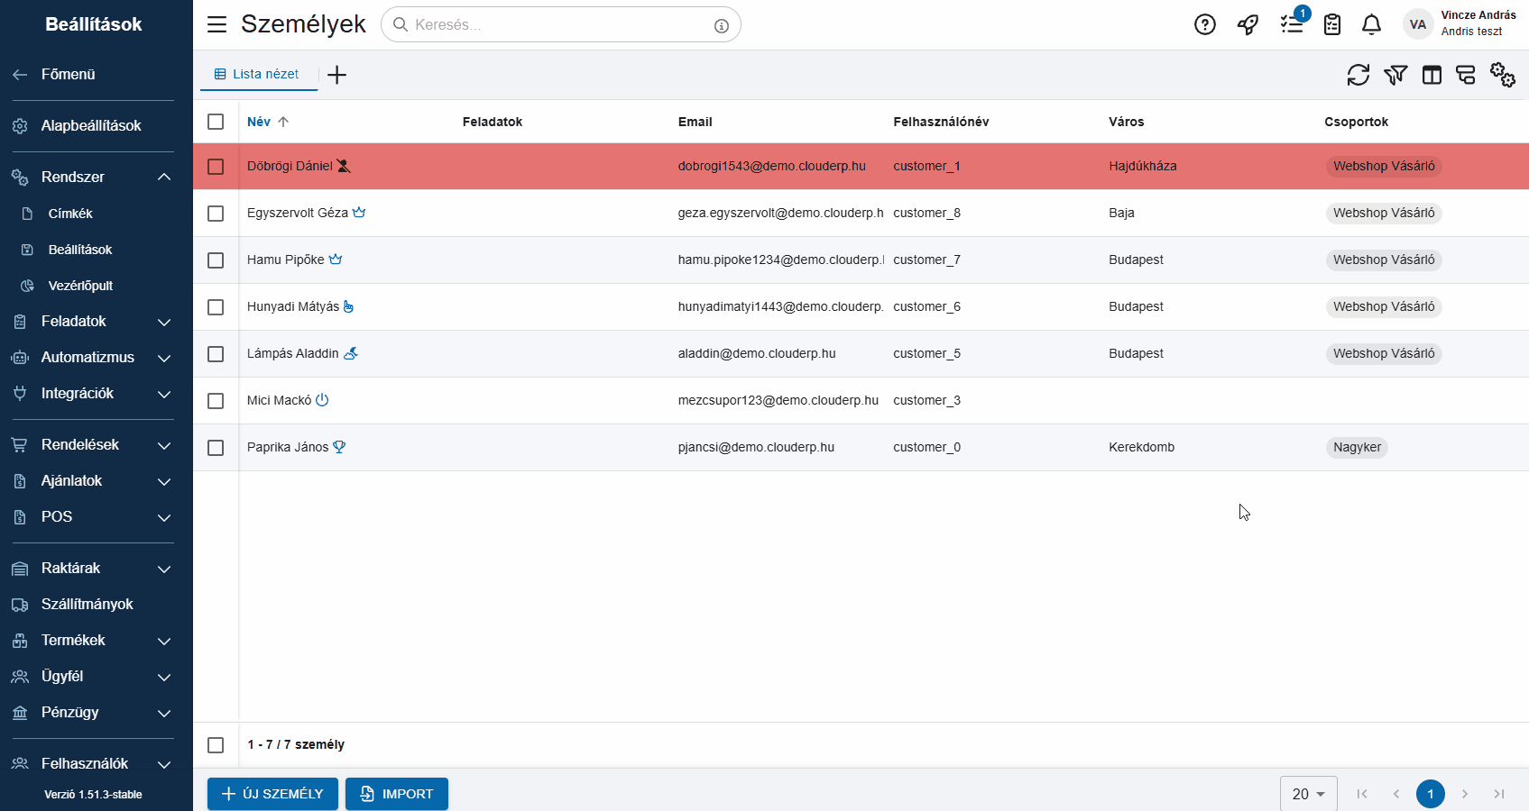This screenshot has height=811, width=1529.
Task: Open the page size dropdown showing 20
Action: pos(1308,794)
